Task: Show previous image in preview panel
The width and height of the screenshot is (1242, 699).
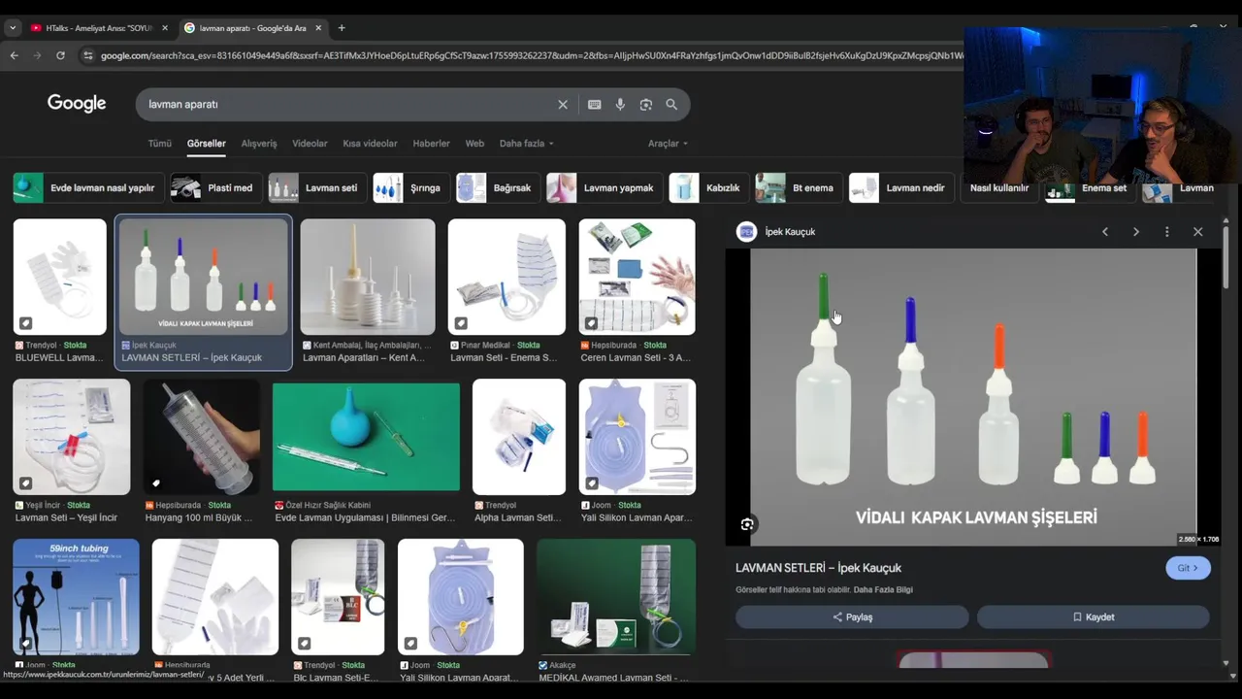Action: click(1105, 232)
